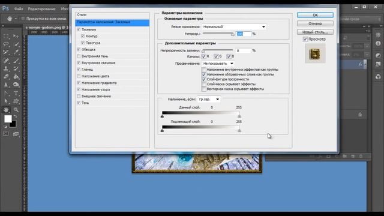This screenshot has width=384, height=216.
Task: Select the Type (T) tool
Action: pos(16,94)
